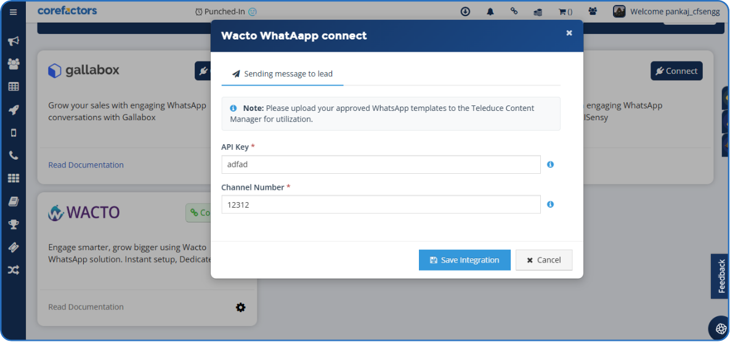Click the user avatar picture
The image size is (730, 342).
click(619, 11)
